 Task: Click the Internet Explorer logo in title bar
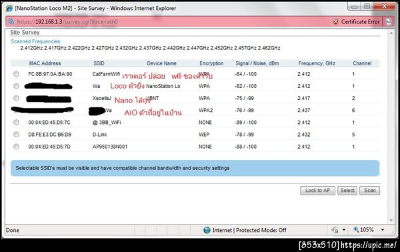coord(9,8)
